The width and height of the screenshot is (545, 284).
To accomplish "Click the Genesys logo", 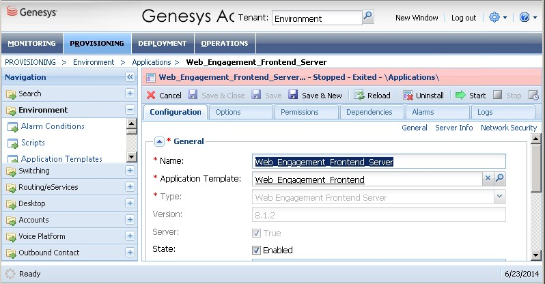I will [x=31, y=12].
